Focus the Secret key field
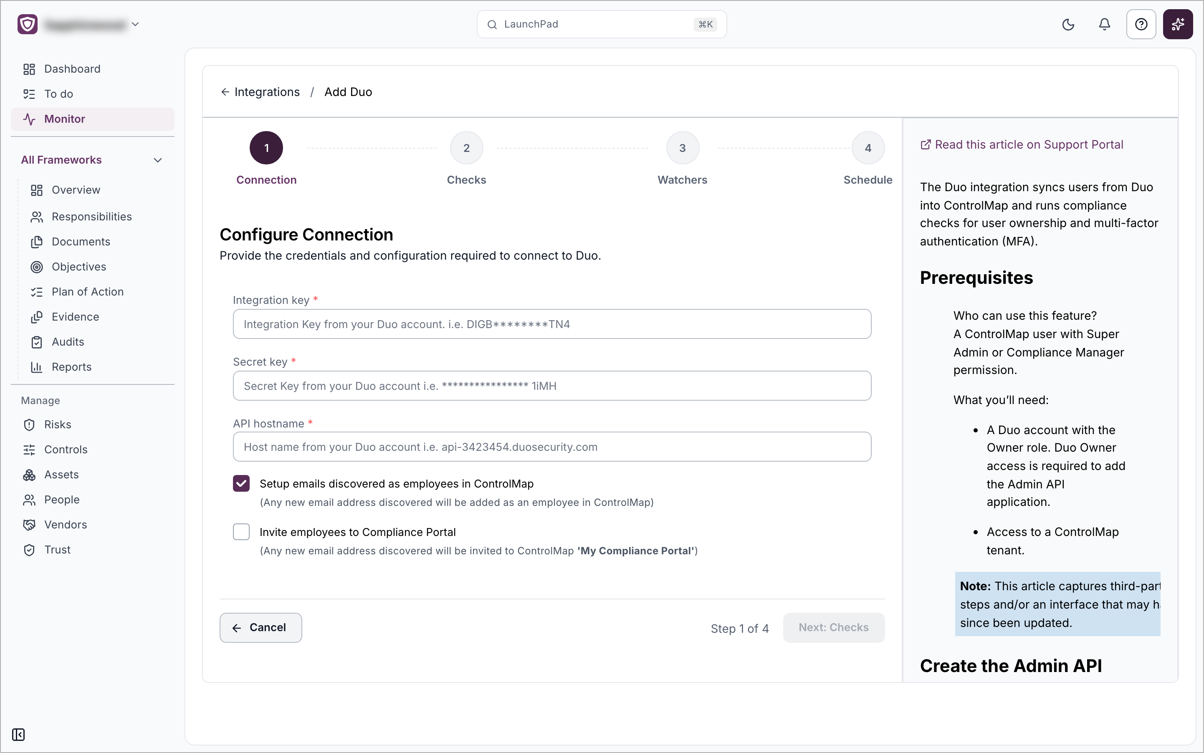 coord(552,386)
